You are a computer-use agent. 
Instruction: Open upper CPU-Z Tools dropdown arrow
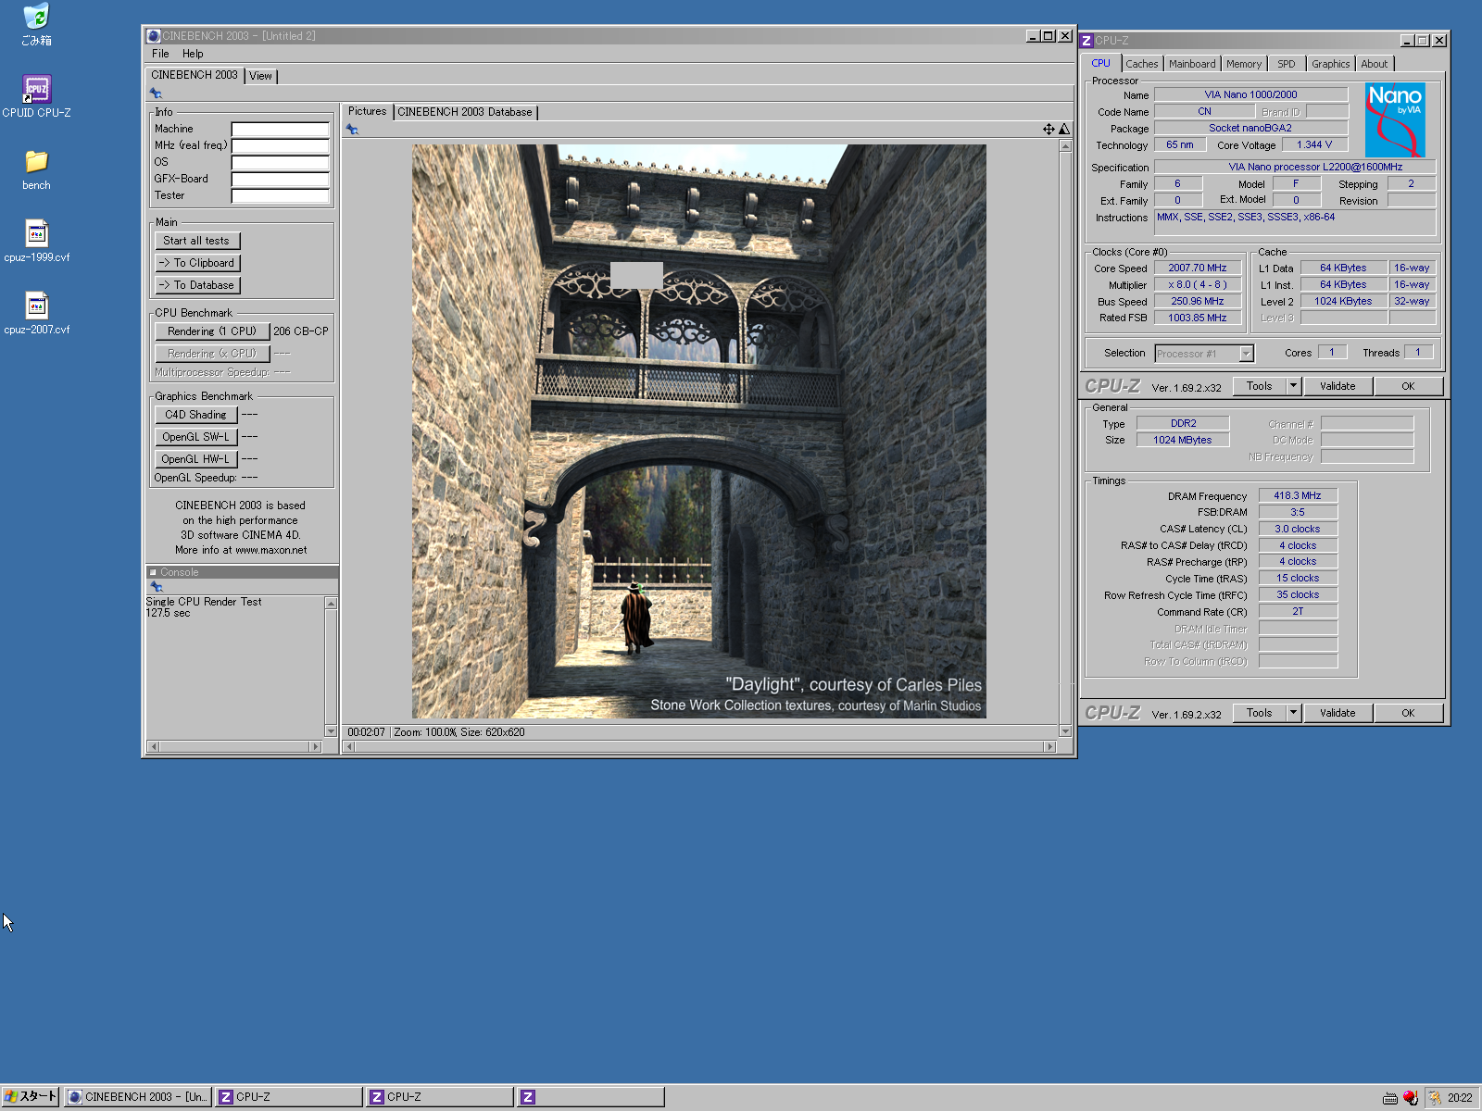[x=1293, y=386]
